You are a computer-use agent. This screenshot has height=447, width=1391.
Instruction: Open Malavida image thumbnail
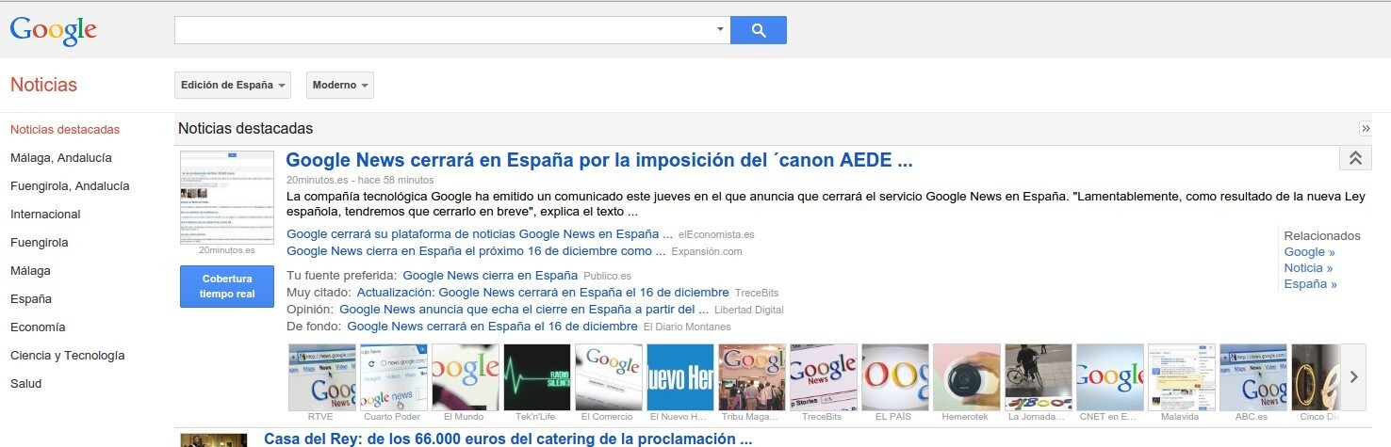pyautogui.click(x=1182, y=377)
